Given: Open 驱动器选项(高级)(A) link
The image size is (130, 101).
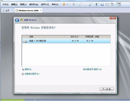Looking at the screenshot, I should [92, 69].
